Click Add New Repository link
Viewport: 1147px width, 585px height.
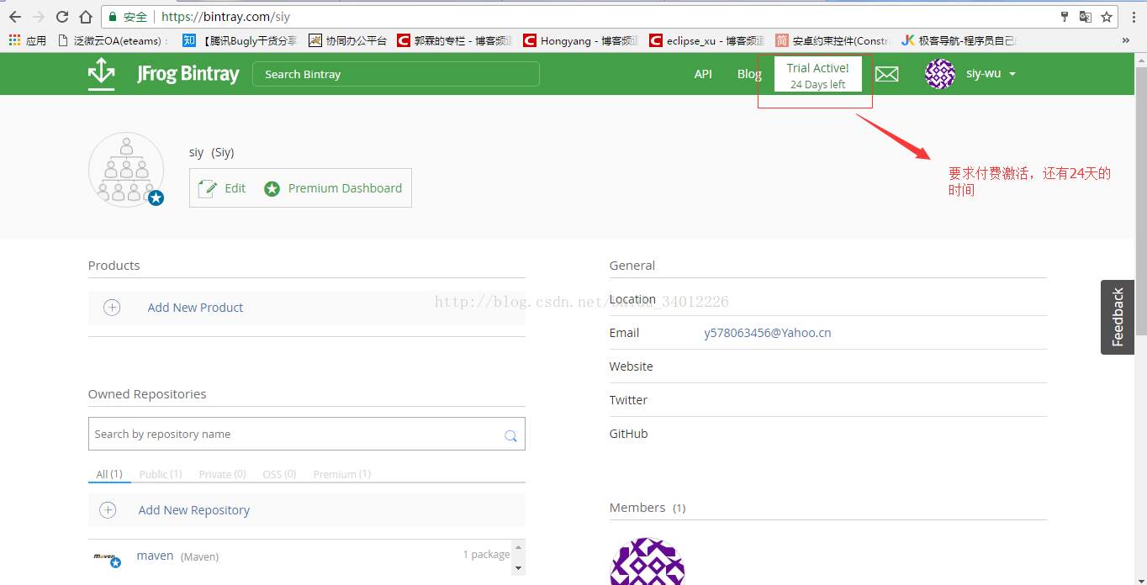(194, 510)
